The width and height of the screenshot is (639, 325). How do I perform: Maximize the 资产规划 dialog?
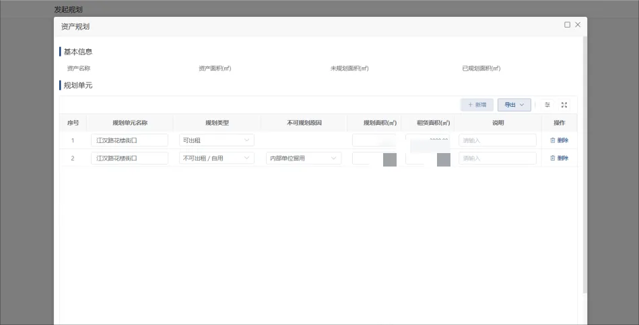coord(567,25)
